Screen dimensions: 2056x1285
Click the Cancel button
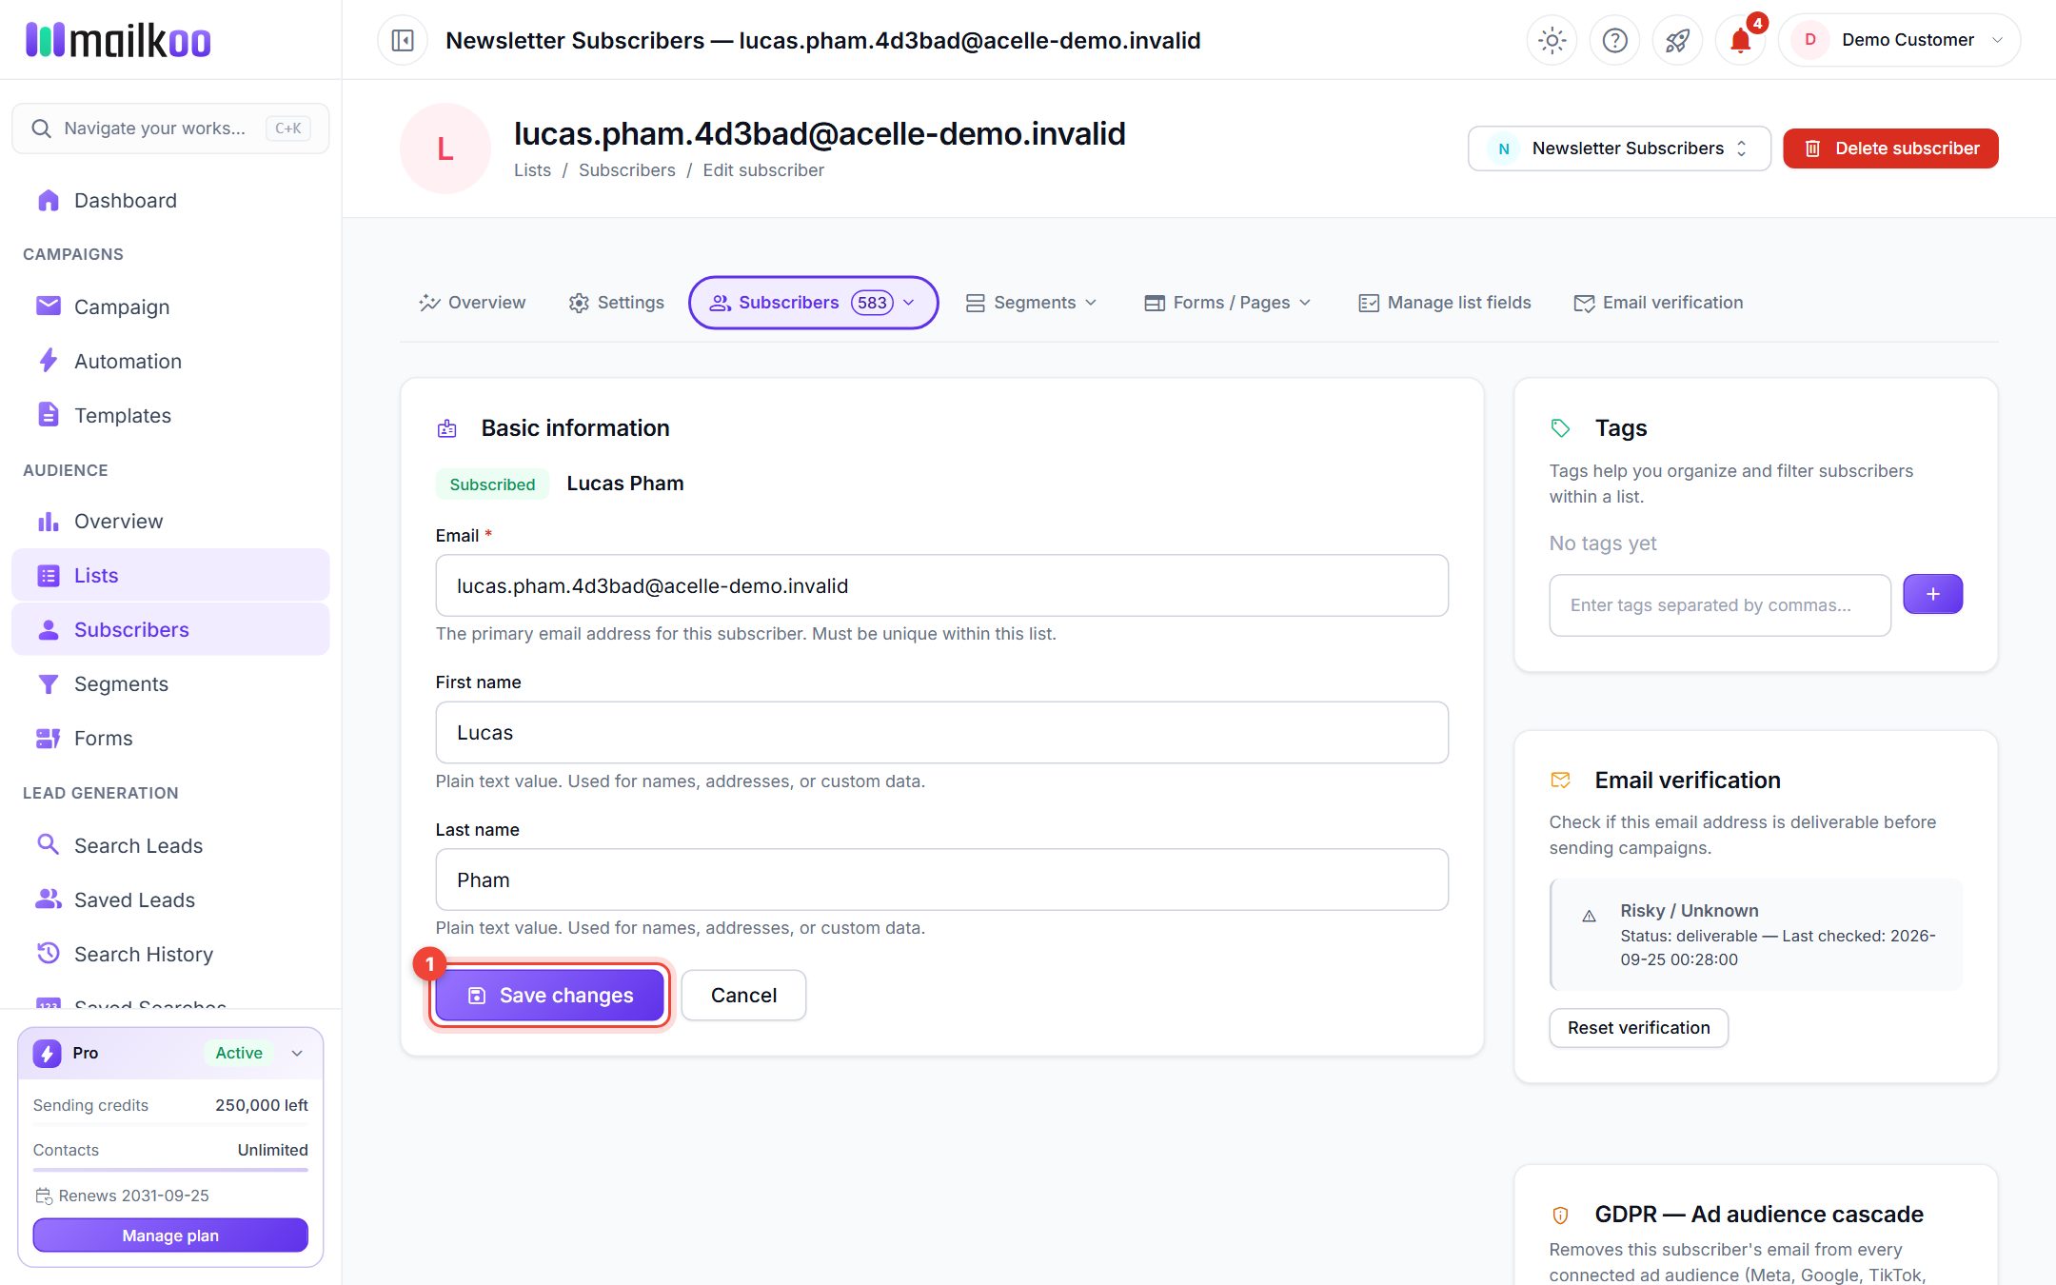[743, 995]
